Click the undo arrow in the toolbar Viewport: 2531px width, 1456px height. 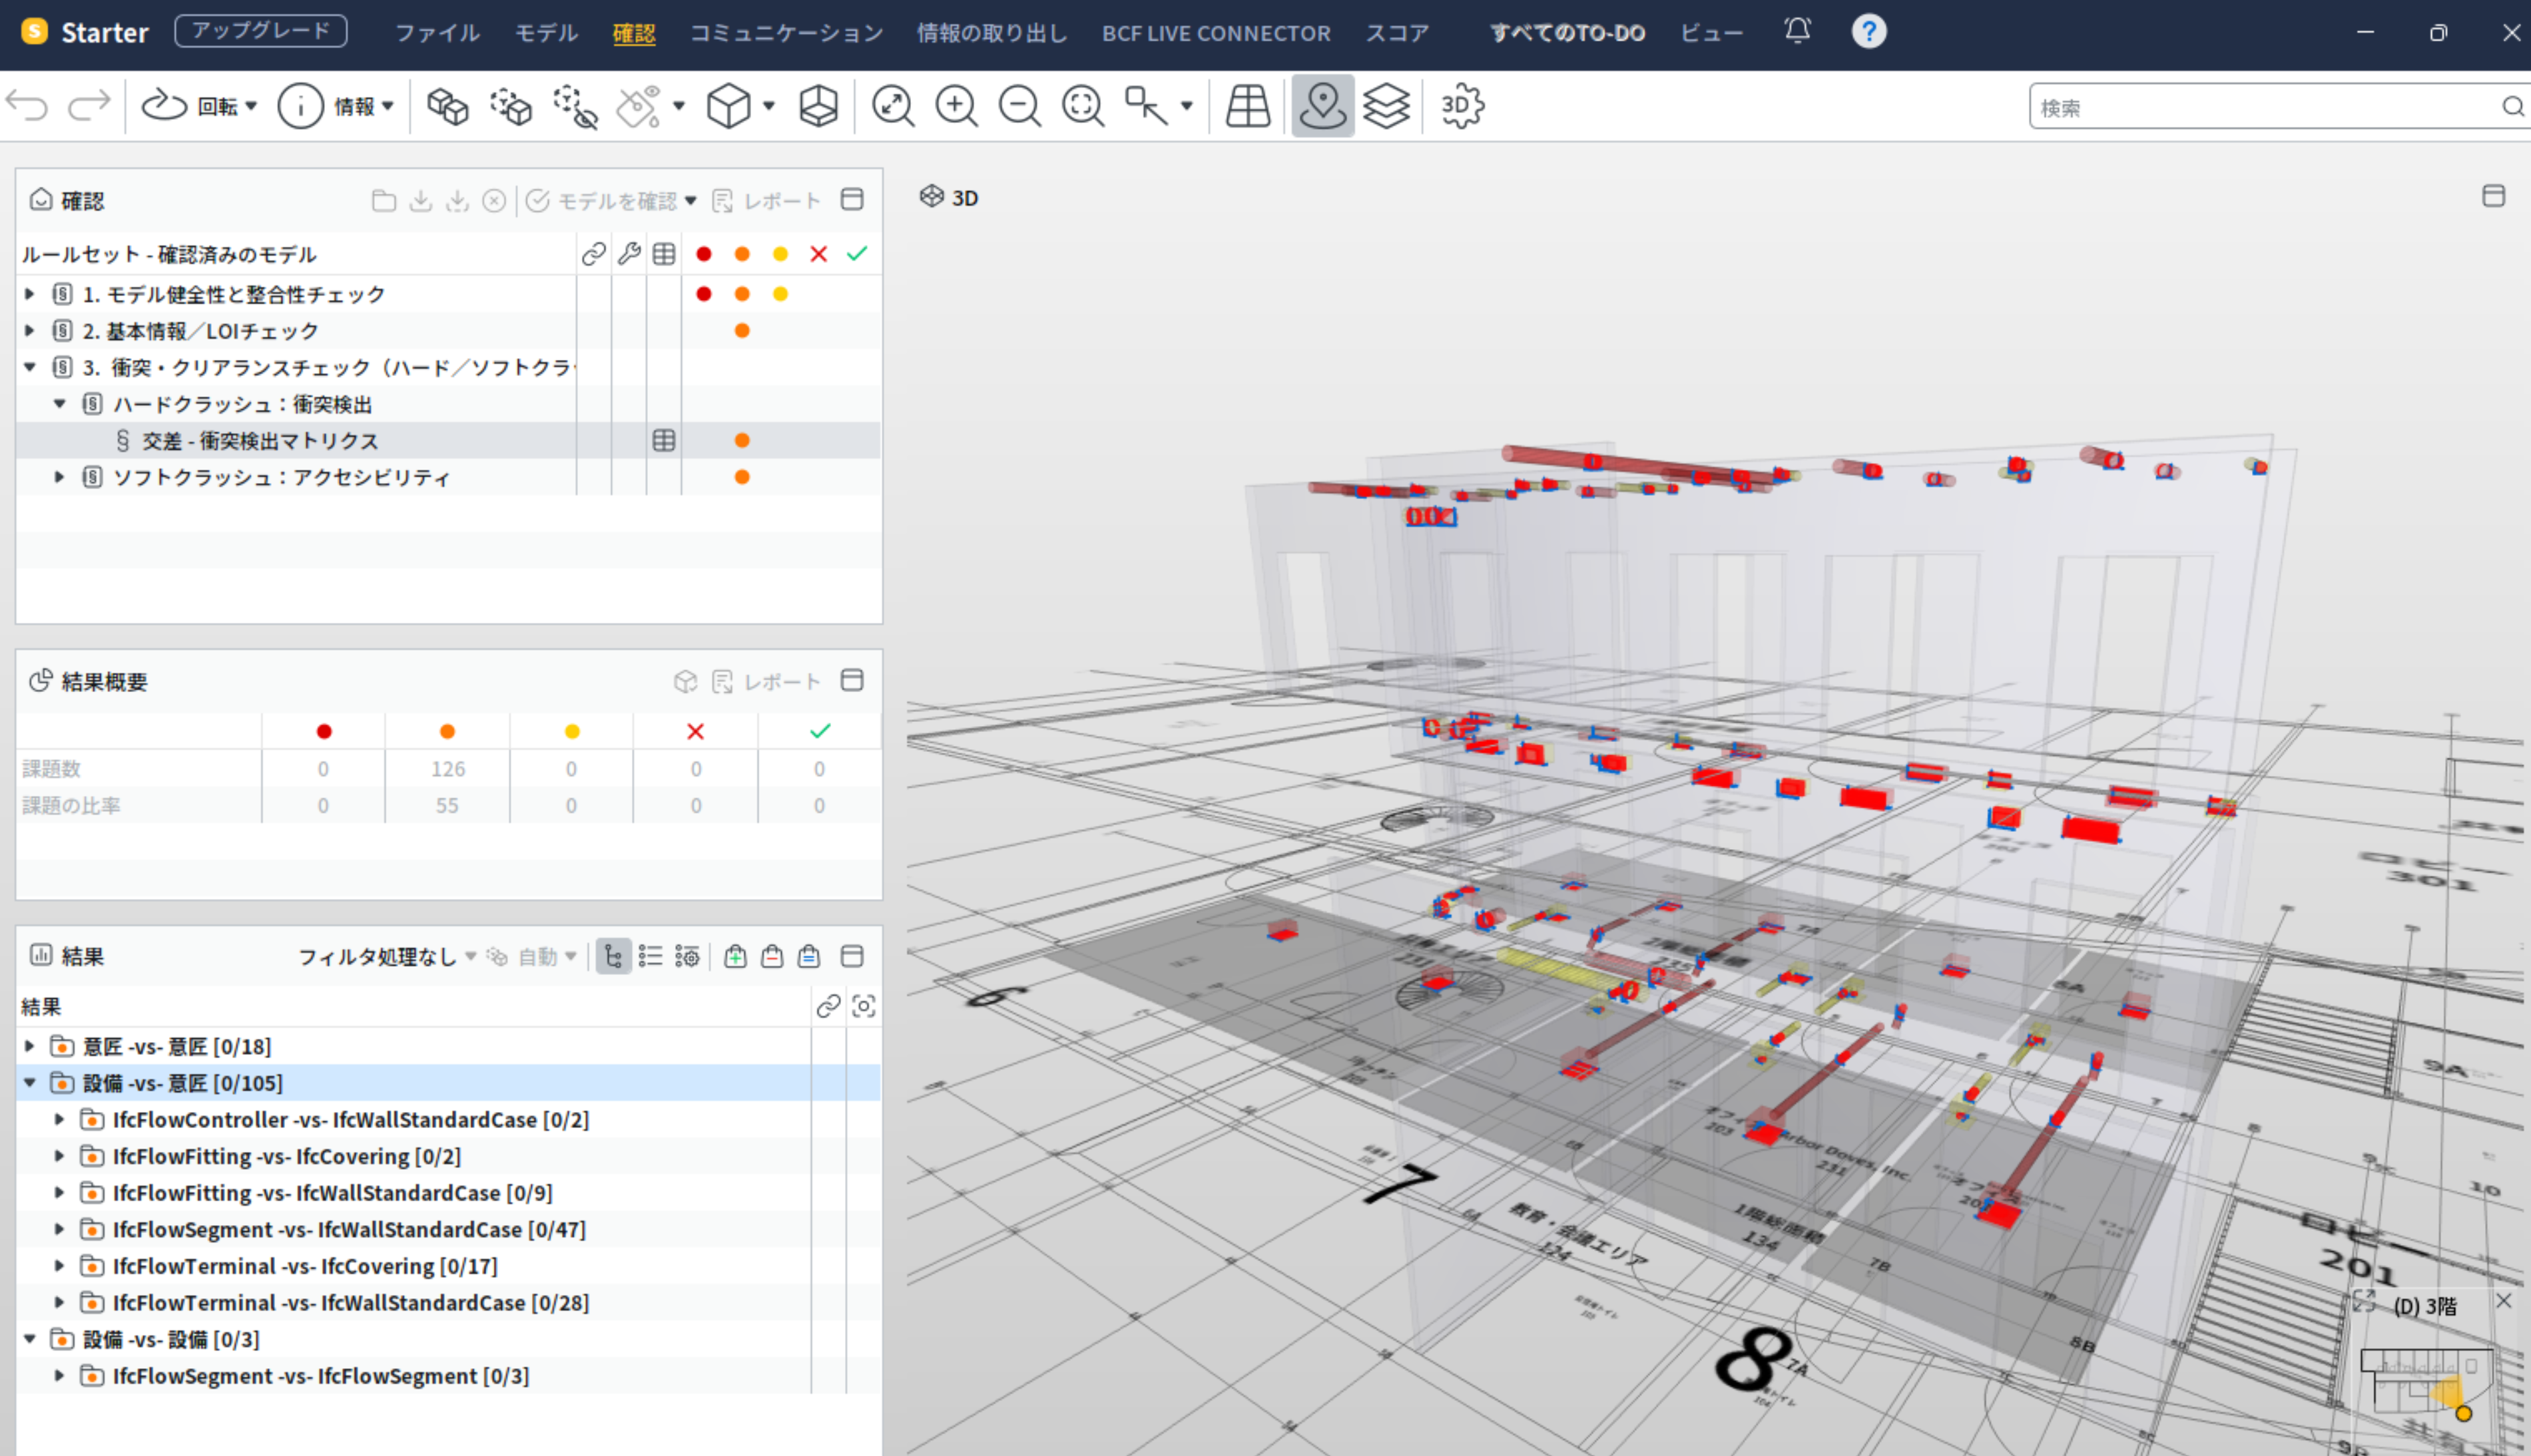[x=27, y=105]
